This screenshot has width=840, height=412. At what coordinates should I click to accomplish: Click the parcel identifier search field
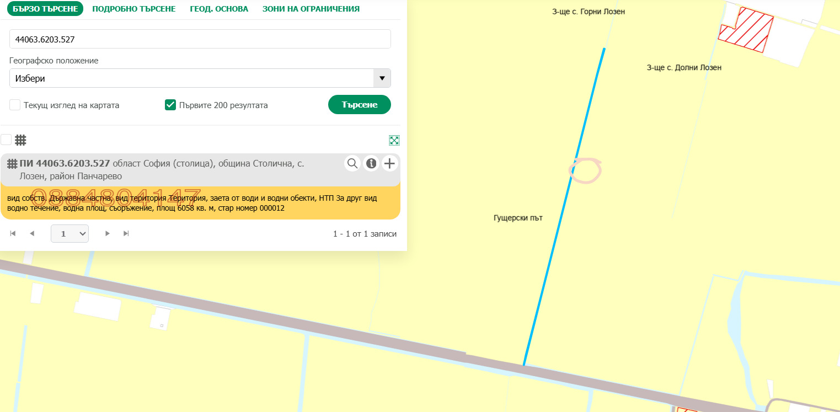pos(200,39)
